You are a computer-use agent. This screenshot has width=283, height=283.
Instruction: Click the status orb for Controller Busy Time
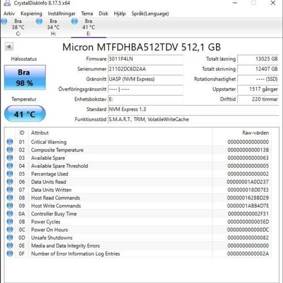[10, 214]
